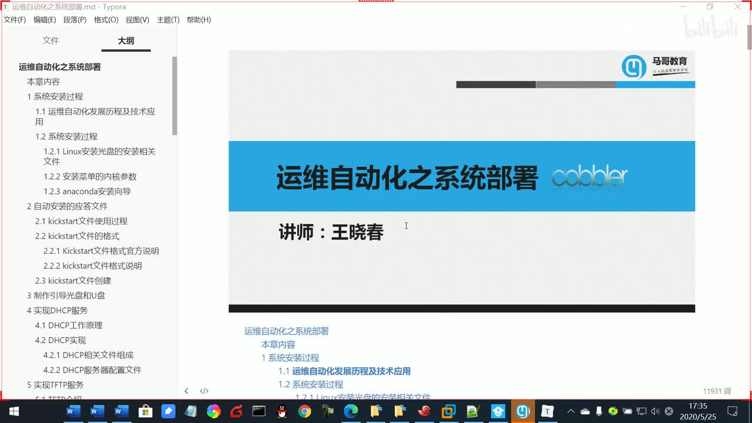
Task: Go to outline item 4.2 DHCP实现
Action: (x=61, y=340)
